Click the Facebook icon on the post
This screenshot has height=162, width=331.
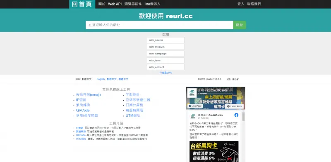pos(236,115)
